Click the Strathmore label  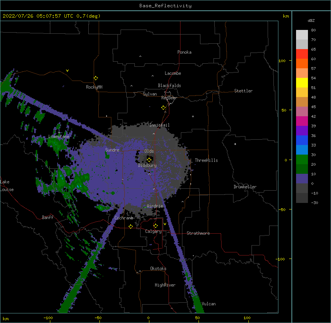(x=198, y=233)
